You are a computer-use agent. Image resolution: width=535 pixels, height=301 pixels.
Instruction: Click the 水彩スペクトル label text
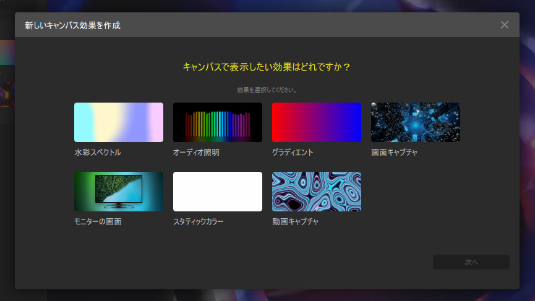tap(98, 153)
